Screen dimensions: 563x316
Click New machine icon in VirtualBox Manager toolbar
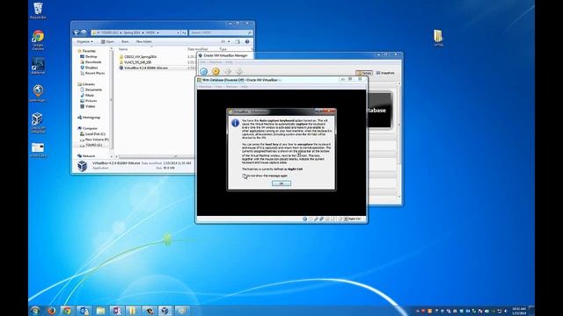pyautogui.click(x=204, y=71)
